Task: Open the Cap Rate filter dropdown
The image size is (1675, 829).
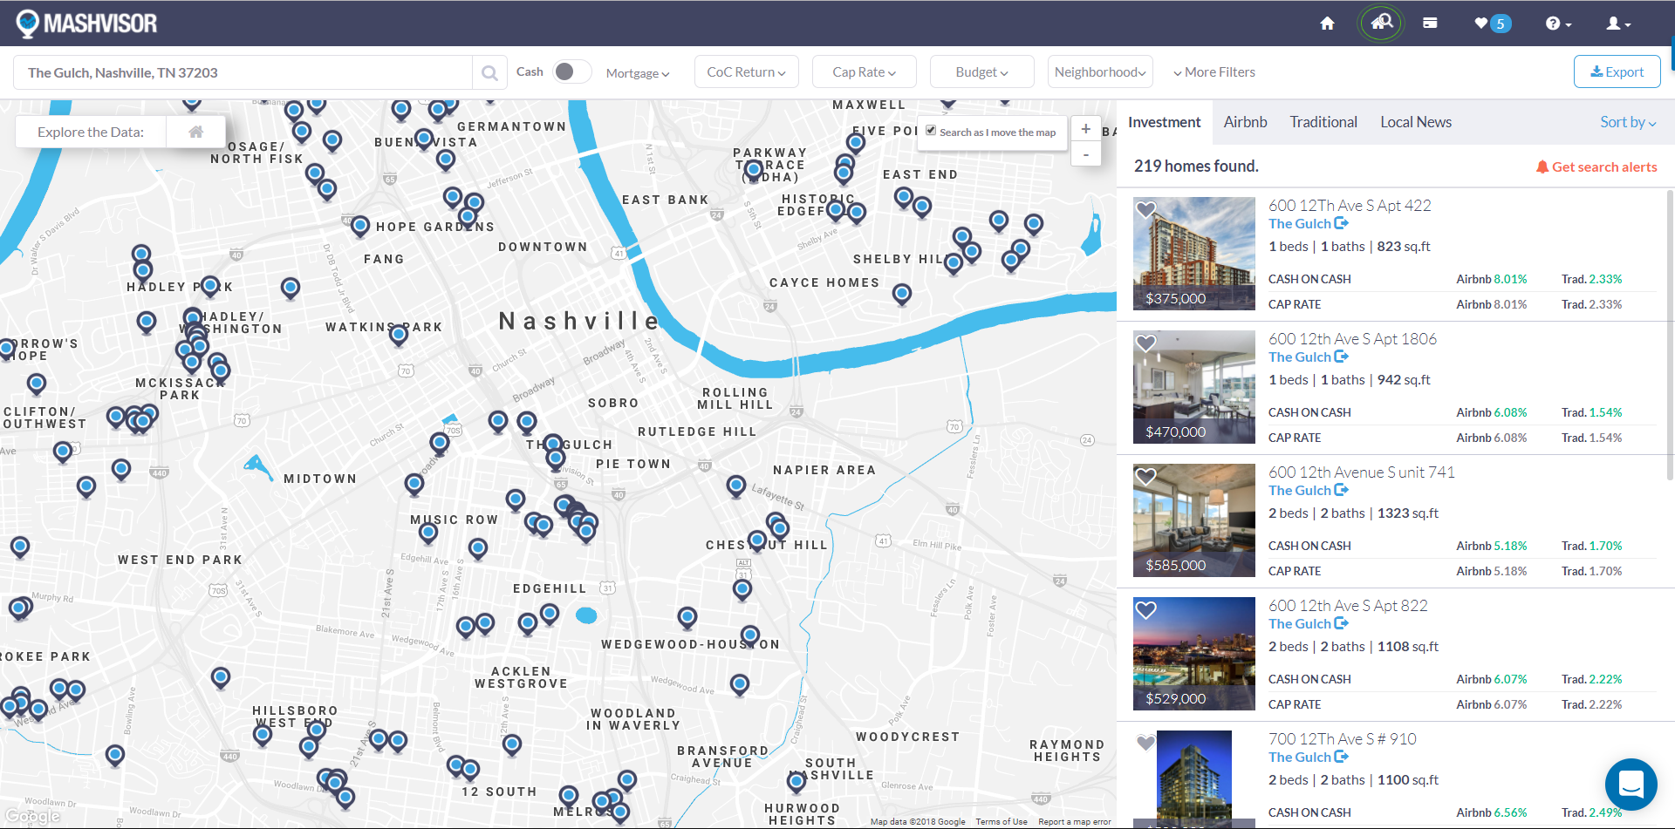Action: tap(864, 72)
